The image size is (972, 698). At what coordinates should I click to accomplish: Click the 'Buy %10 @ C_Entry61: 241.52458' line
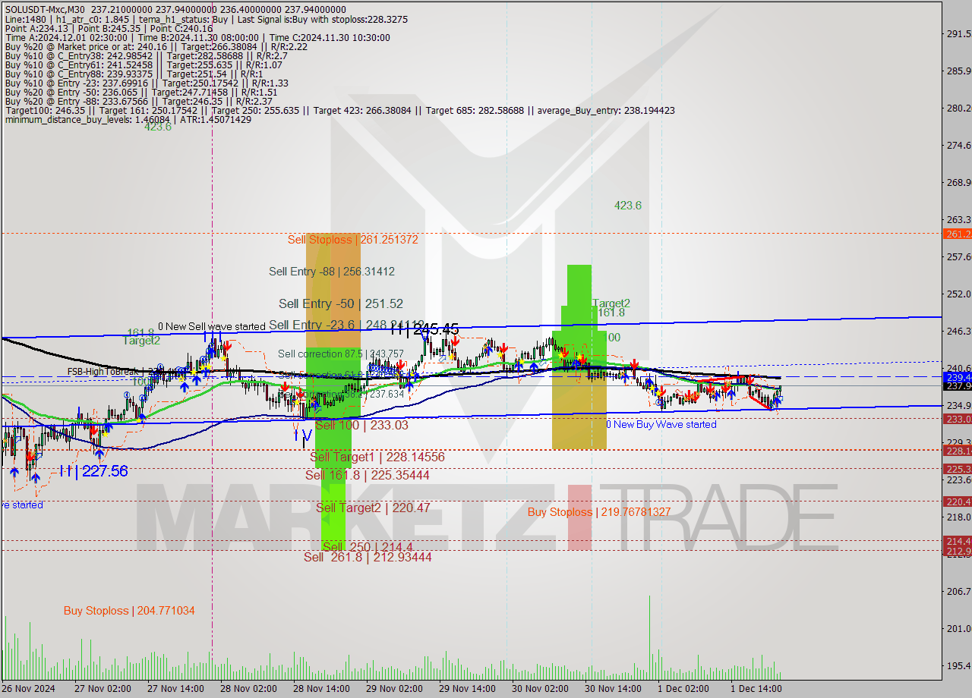144,64
